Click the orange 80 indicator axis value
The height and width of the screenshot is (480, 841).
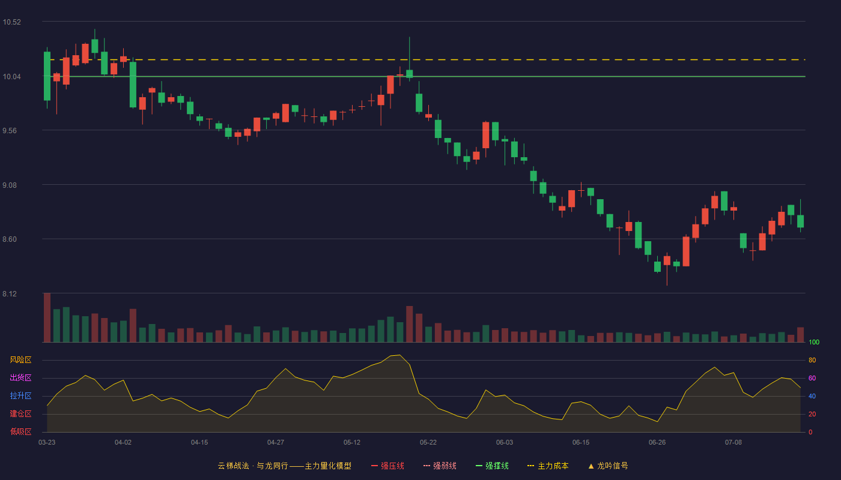point(812,360)
